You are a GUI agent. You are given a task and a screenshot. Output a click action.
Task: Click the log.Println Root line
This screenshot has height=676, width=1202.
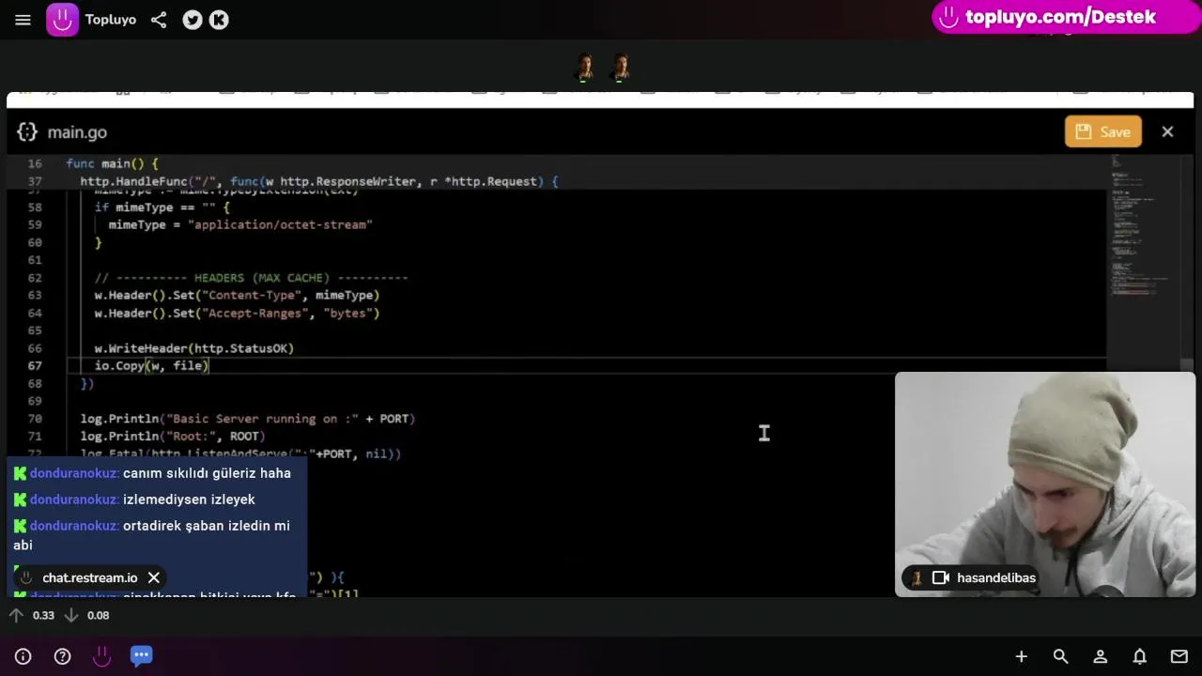click(x=173, y=437)
